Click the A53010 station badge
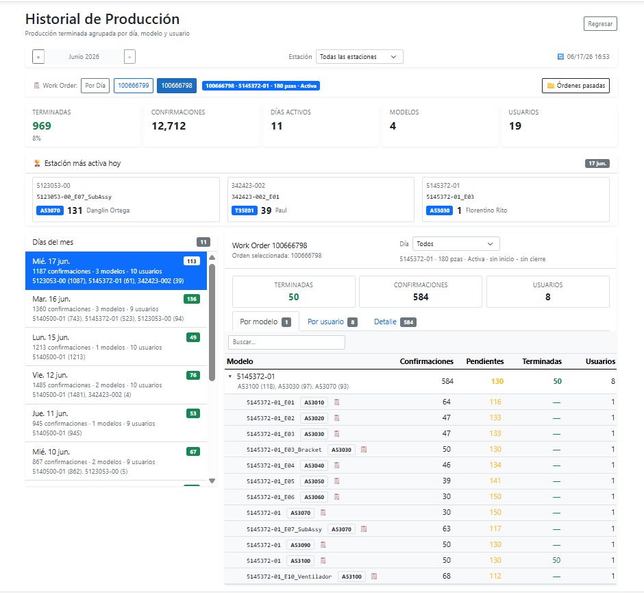 pos(314,402)
